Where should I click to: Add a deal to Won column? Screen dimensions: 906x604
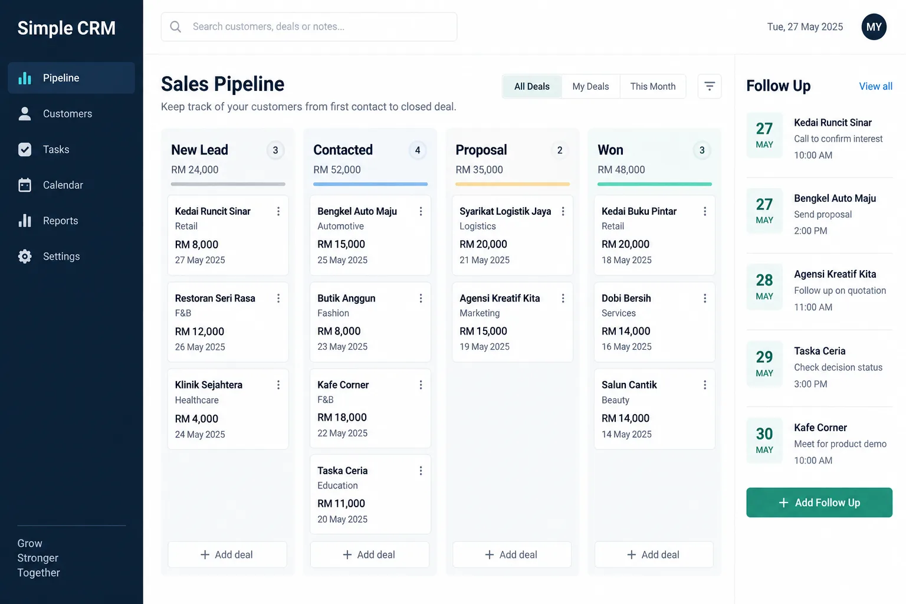pyautogui.click(x=654, y=554)
